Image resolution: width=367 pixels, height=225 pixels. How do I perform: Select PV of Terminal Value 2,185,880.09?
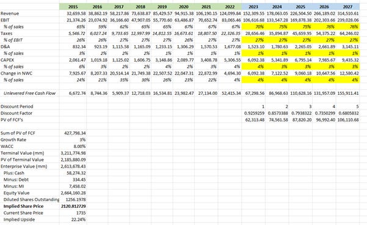coord(73,160)
